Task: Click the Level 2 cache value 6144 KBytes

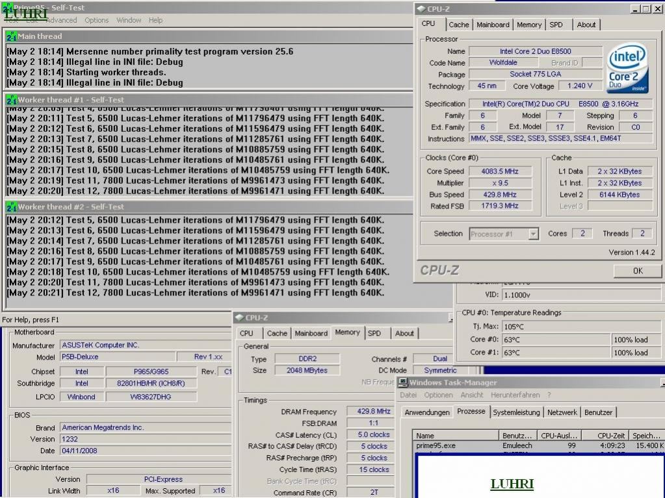Action: click(619, 195)
